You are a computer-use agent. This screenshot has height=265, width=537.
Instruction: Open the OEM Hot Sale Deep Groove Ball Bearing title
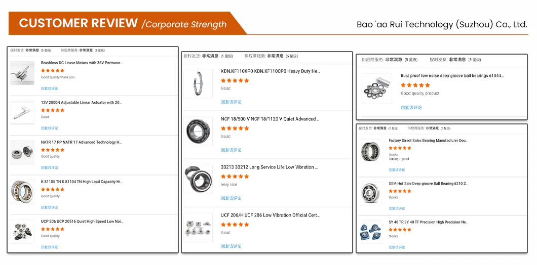[x=428, y=184]
